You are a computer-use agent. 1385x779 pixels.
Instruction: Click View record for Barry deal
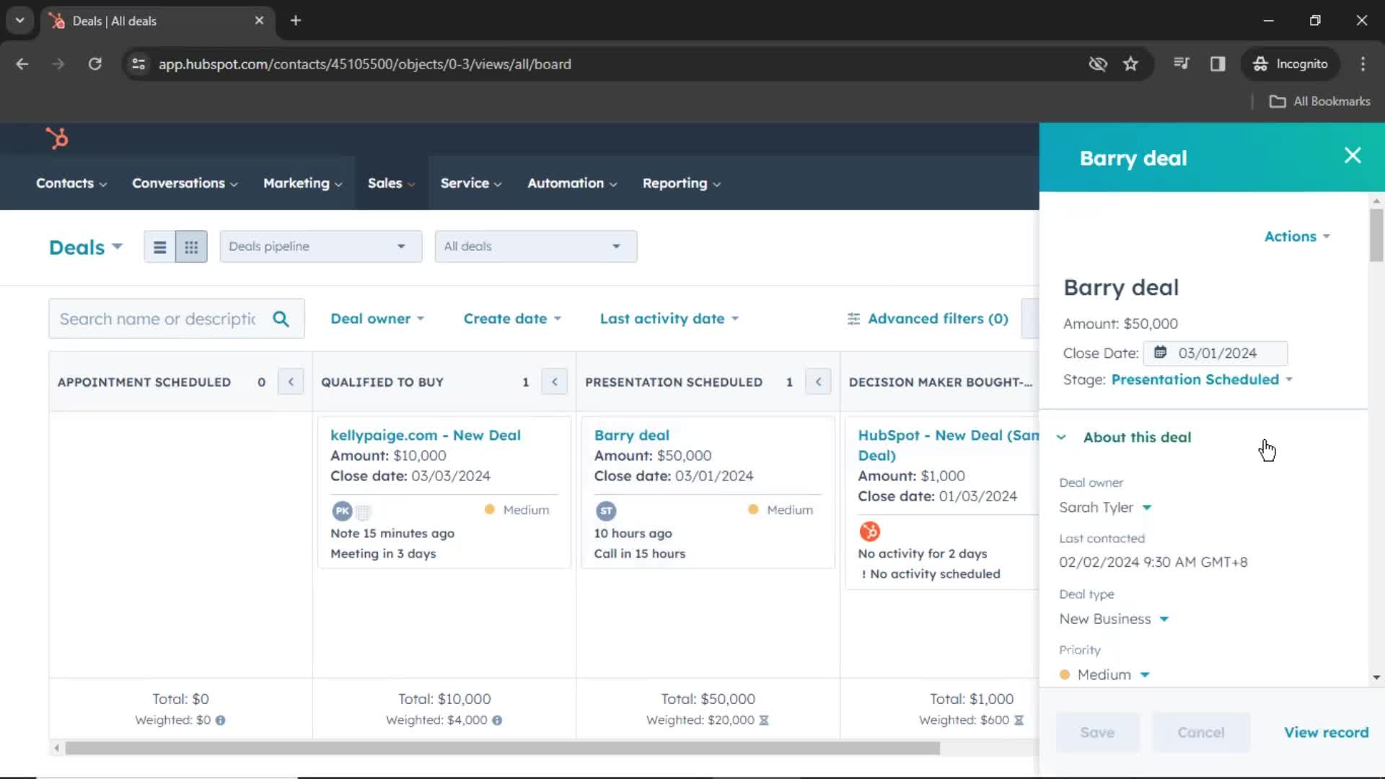[1326, 732]
